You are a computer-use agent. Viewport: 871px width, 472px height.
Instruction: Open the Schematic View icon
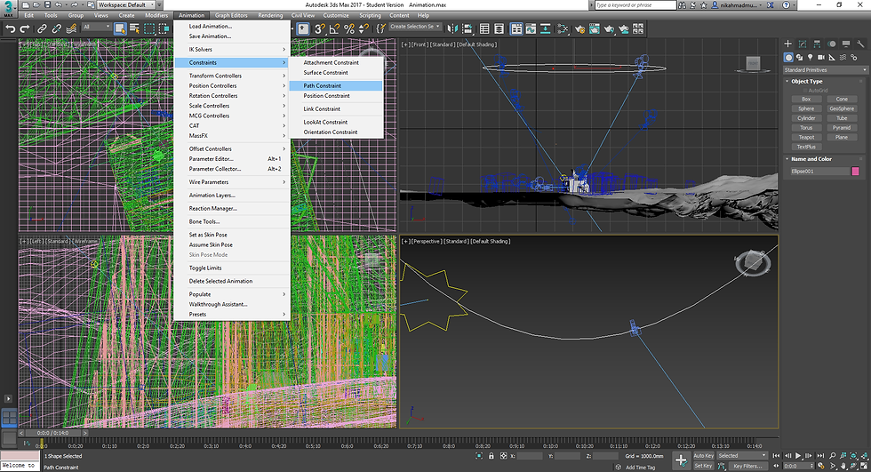(546, 28)
